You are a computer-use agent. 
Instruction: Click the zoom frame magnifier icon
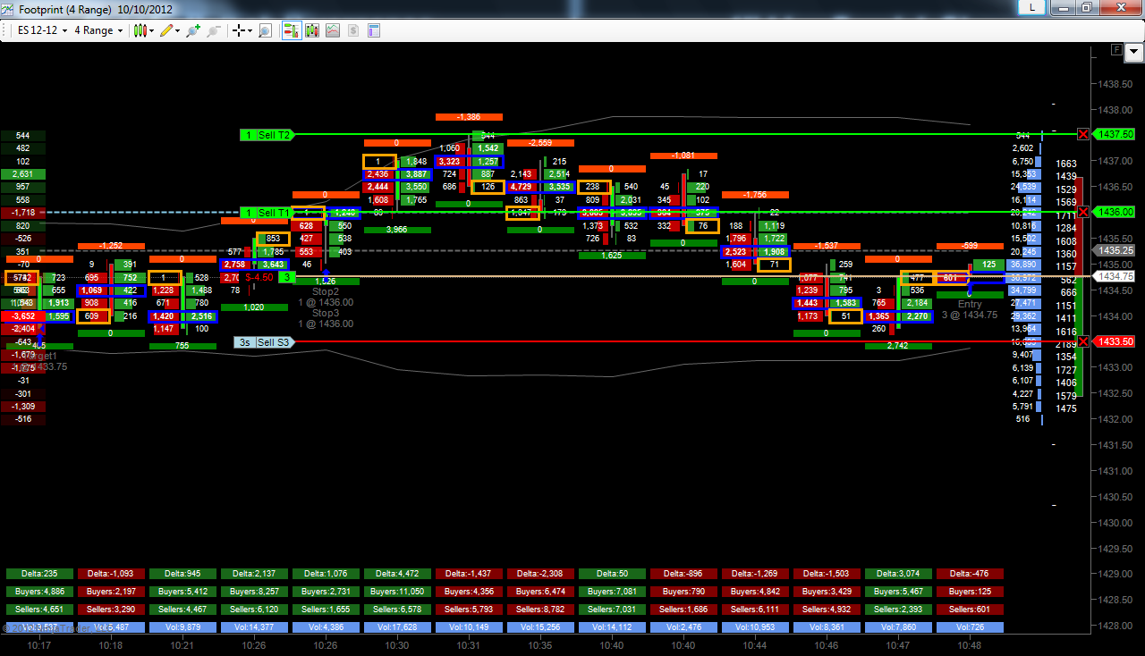[265, 30]
